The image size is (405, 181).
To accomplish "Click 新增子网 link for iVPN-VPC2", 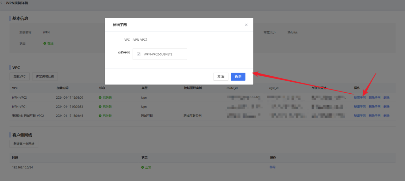I will (360, 98).
